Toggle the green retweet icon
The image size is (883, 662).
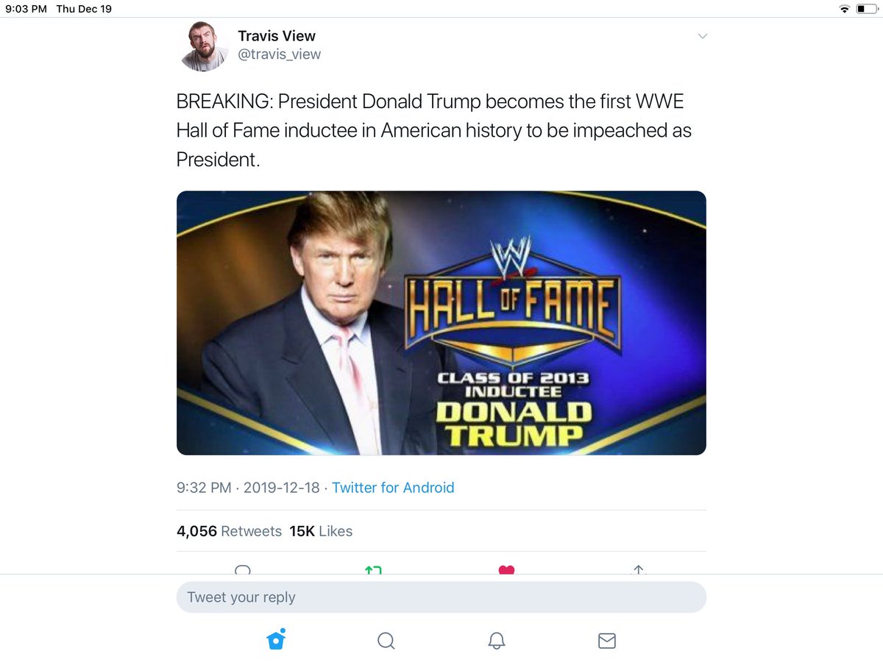374,570
